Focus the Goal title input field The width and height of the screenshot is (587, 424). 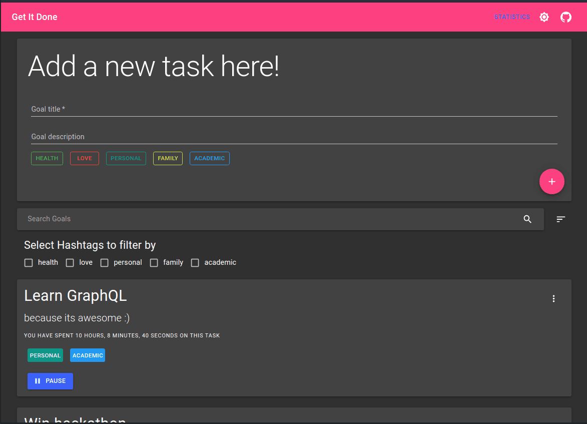pyautogui.click(x=294, y=109)
